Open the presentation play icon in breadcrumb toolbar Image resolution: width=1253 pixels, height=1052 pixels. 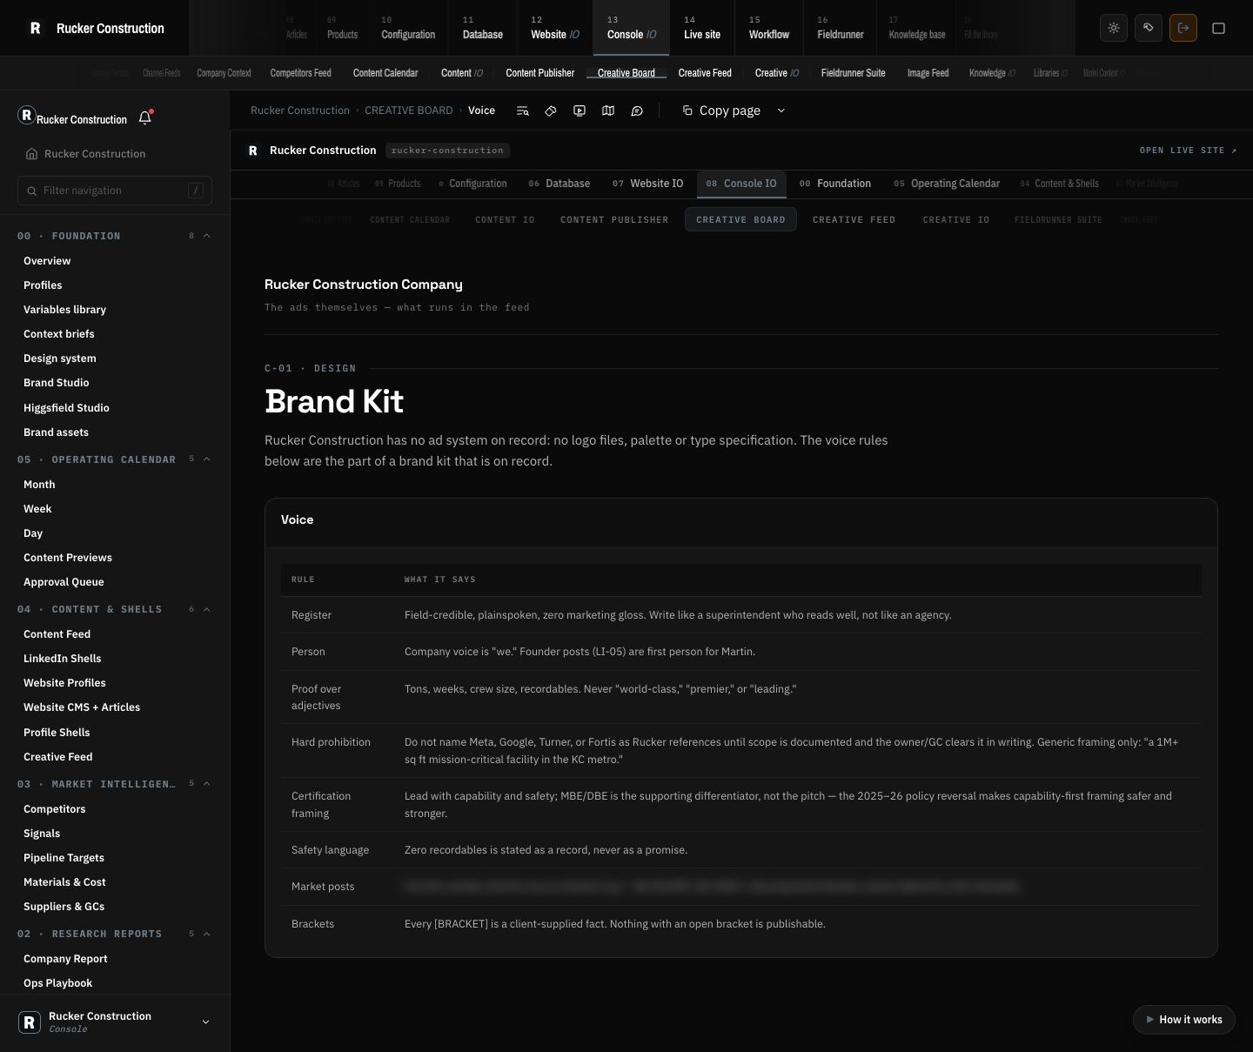580,111
